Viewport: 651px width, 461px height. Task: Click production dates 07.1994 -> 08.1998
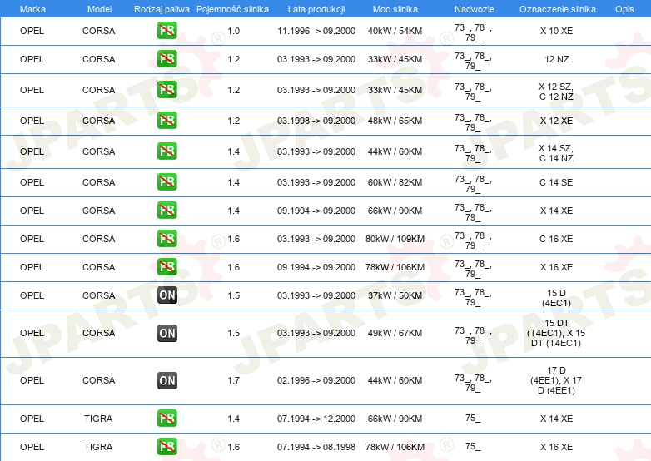click(316, 447)
